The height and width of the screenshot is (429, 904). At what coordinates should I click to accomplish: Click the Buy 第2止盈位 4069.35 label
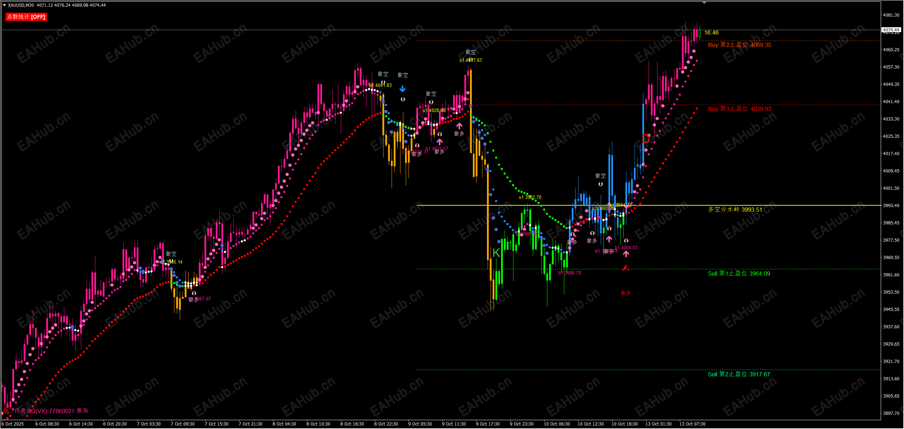(x=739, y=45)
